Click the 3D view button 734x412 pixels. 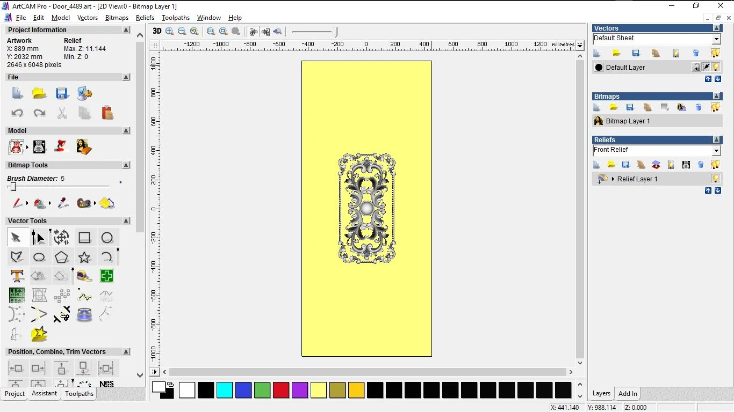[157, 31]
